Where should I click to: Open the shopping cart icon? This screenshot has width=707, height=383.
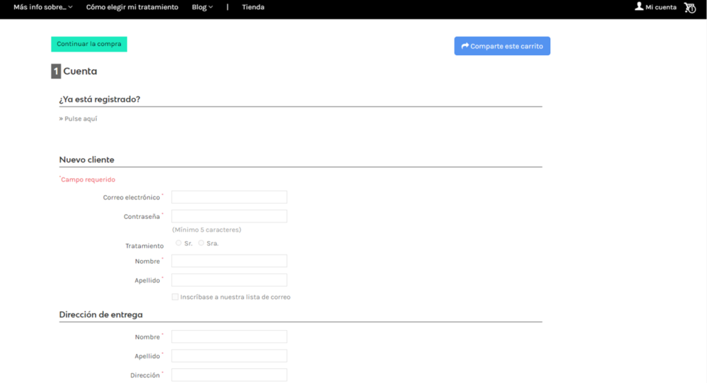(x=690, y=8)
